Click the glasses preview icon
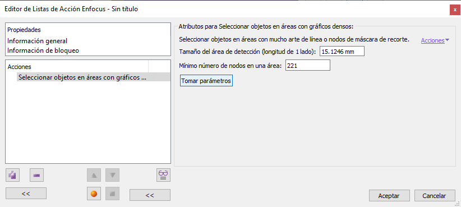The image size is (461, 207). [x=163, y=176]
